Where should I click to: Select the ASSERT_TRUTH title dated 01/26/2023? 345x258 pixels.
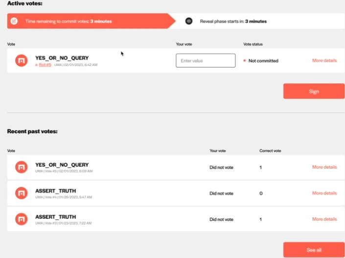(x=56, y=191)
